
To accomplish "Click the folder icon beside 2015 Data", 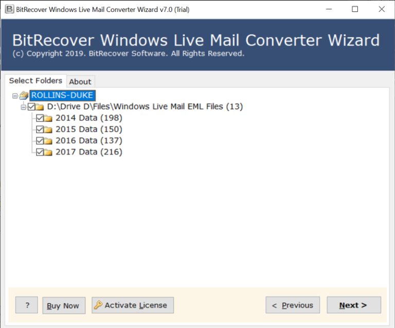I will [48, 129].
